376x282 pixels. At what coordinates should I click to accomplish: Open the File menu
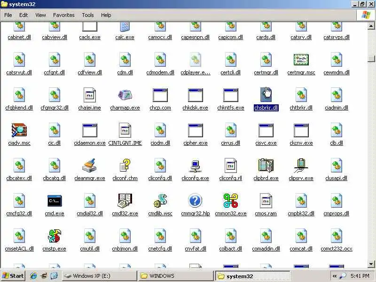tap(8, 15)
